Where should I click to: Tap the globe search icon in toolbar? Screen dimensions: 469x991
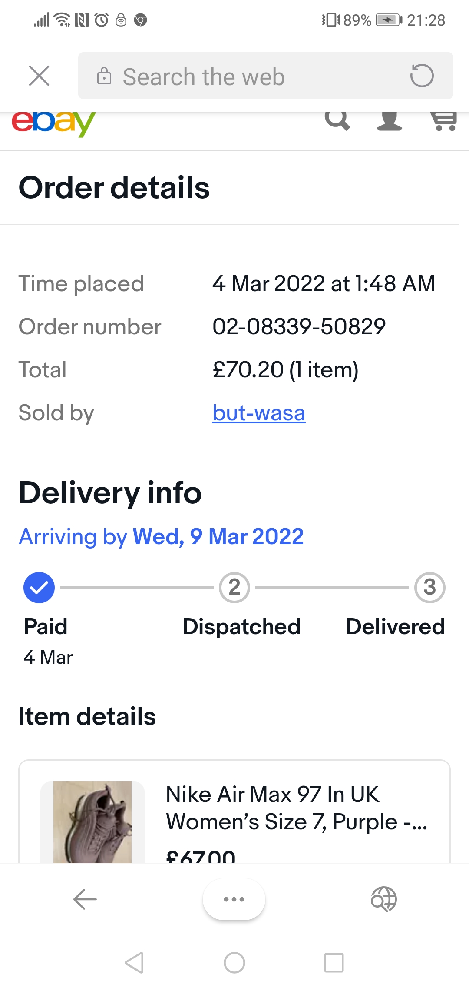(384, 899)
